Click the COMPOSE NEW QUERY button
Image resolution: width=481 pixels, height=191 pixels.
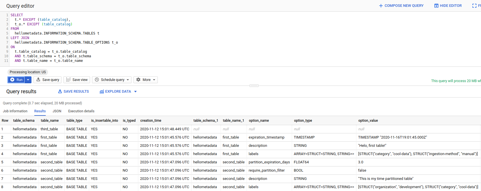click(401, 6)
